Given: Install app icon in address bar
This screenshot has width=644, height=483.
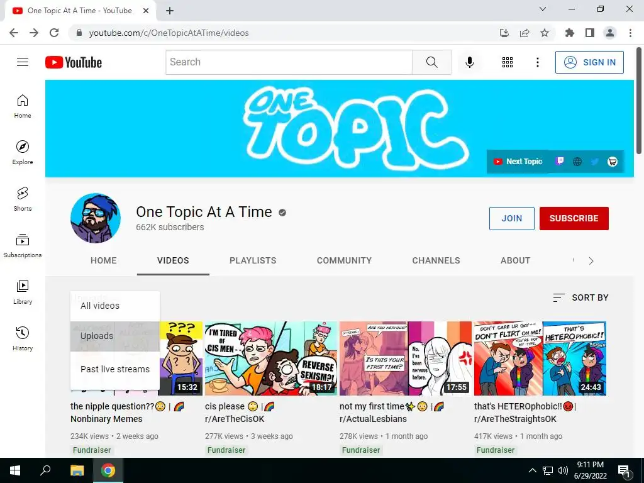Looking at the screenshot, I should pos(504,33).
